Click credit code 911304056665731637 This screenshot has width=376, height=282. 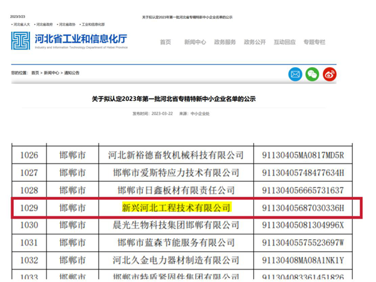coord(303,191)
